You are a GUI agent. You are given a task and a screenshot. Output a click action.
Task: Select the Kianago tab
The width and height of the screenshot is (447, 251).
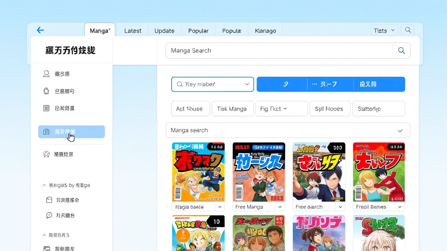point(265,31)
